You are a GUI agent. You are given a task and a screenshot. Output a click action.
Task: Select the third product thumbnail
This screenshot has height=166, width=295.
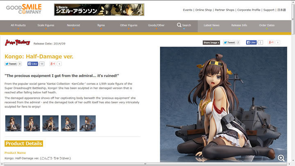(x=50, y=123)
